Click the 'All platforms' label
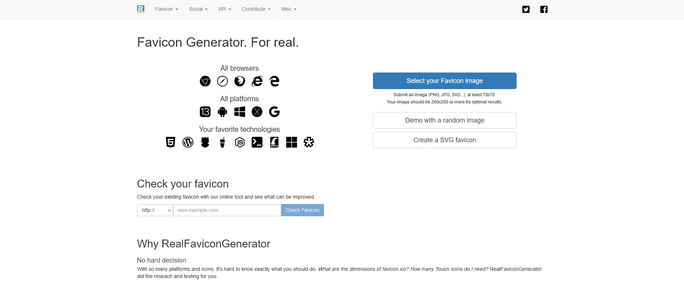Image resolution: width=684 pixels, height=283 pixels. click(x=239, y=99)
